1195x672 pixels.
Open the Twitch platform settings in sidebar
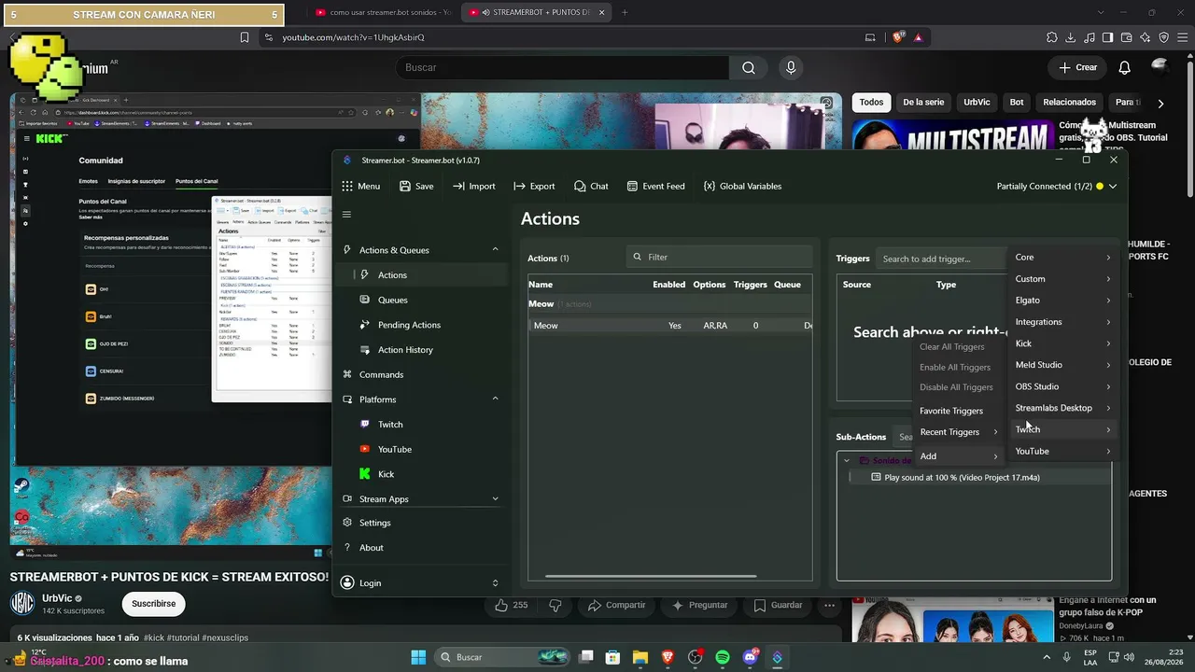[422, 425]
